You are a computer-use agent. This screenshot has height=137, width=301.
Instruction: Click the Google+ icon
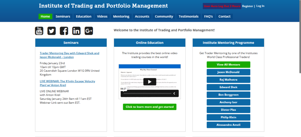coord(89,30)
